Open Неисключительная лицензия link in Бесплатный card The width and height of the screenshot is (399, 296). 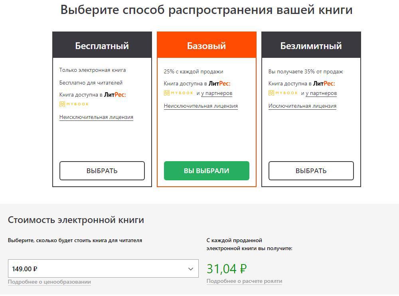point(96,117)
